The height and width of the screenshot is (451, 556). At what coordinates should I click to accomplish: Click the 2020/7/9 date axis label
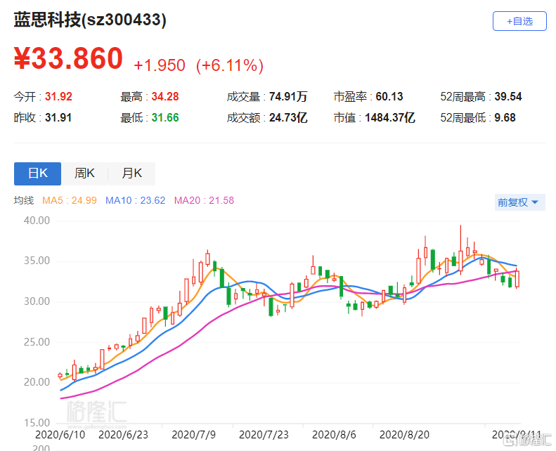tap(193, 435)
